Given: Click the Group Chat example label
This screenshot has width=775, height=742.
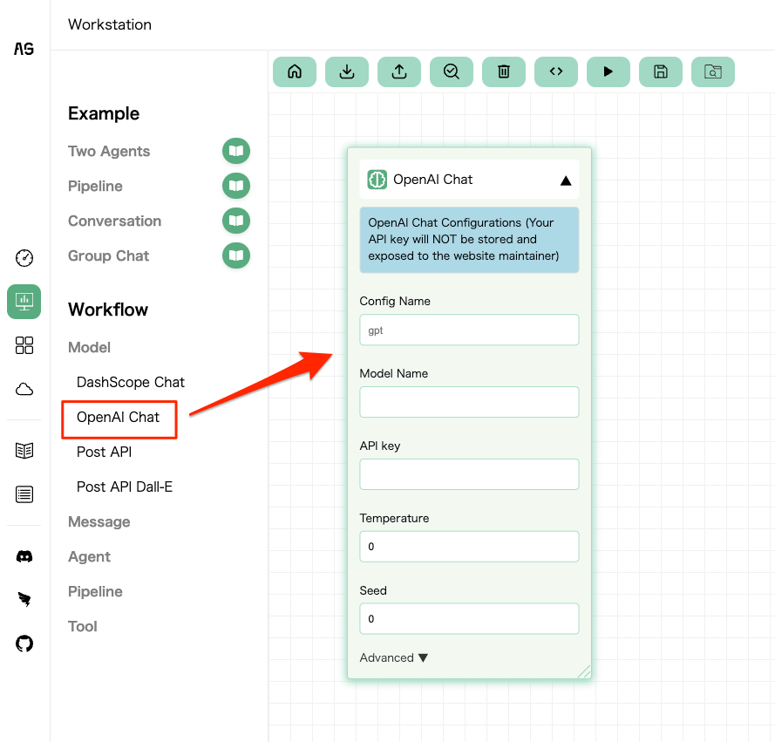Looking at the screenshot, I should coord(109,255).
